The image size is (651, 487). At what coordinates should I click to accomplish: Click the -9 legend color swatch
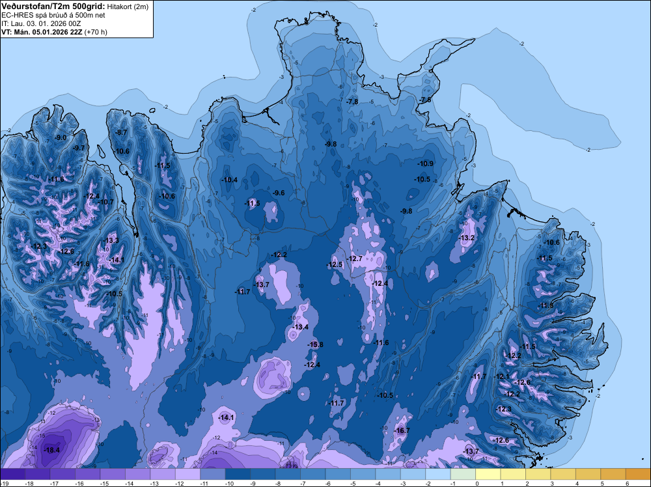coord(263,474)
